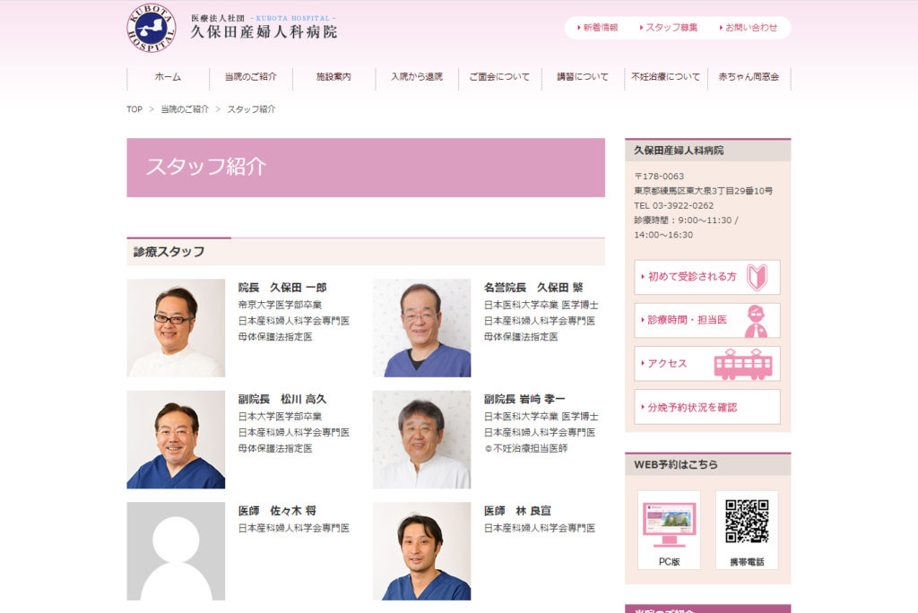
Task: Click the pink train icon for アクセス
Action: pos(742,364)
